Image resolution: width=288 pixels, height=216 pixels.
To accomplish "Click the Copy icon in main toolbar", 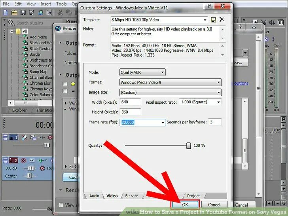I will [x=69, y=13].
